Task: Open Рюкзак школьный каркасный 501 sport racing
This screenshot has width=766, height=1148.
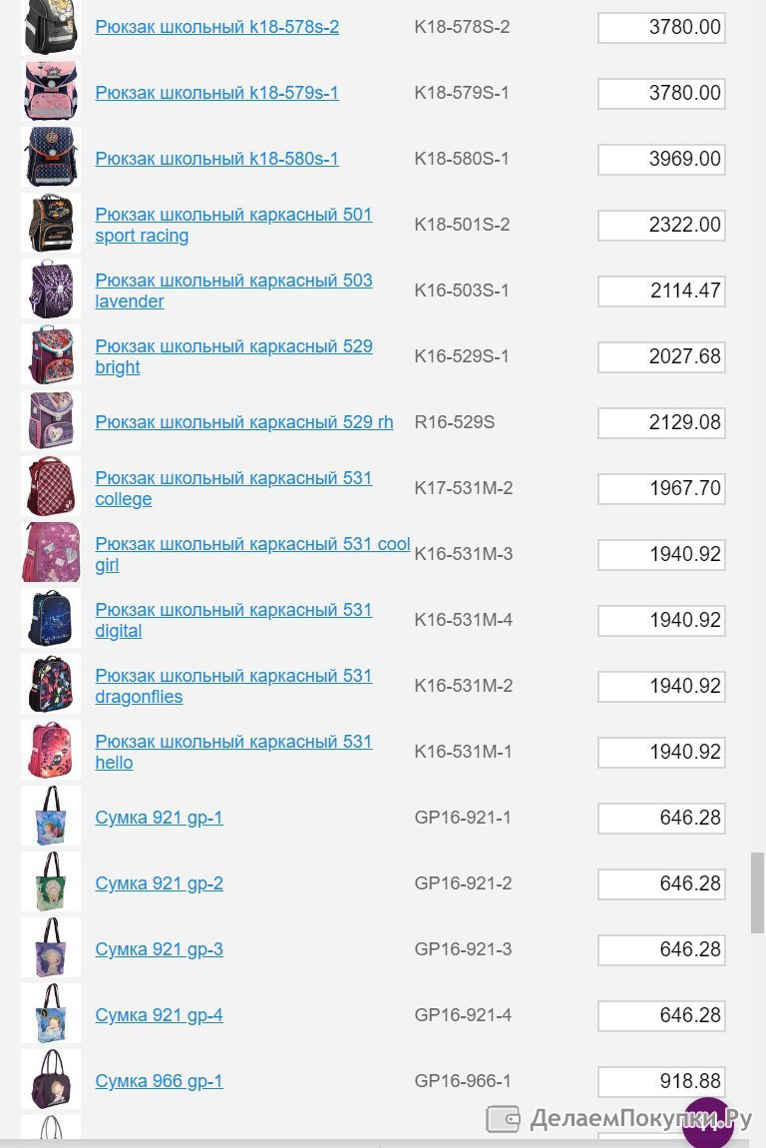Action: pyautogui.click(x=233, y=225)
